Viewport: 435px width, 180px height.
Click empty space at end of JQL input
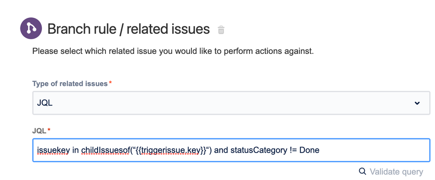[x=384, y=150]
